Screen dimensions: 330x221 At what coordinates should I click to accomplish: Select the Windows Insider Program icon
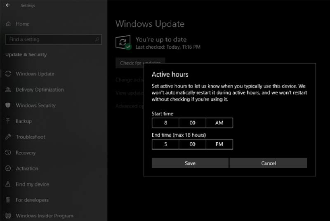pos(8,216)
